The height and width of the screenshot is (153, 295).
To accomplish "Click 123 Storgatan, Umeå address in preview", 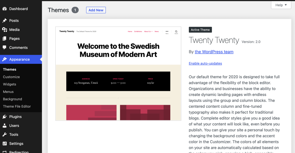I will coord(86,83).
